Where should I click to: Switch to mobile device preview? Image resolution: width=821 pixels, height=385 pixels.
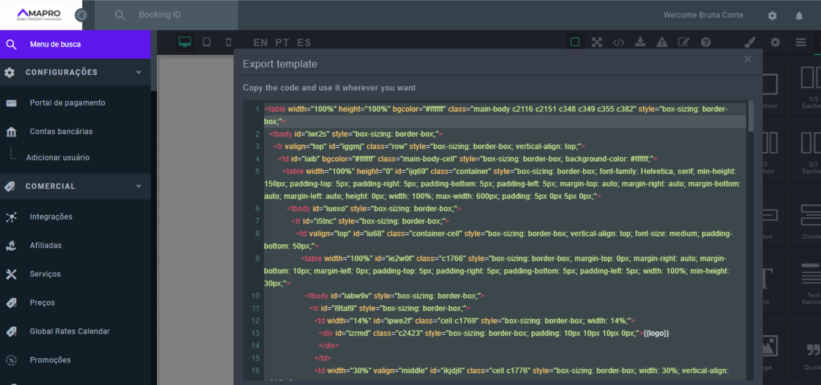(x=228, y=42)
